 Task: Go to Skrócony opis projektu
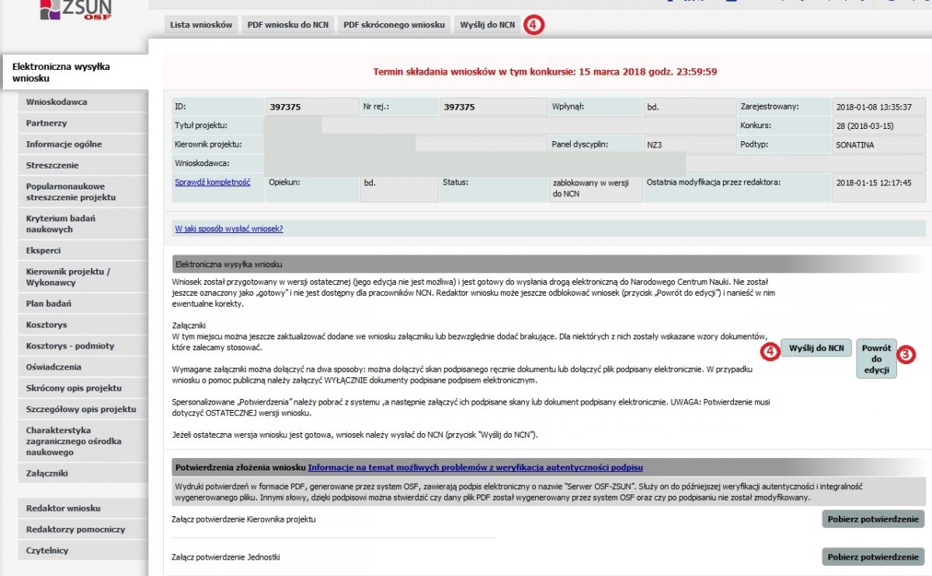82,387
